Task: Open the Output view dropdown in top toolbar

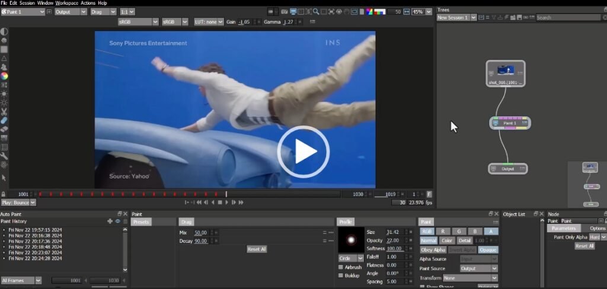Action: point(71,12)
